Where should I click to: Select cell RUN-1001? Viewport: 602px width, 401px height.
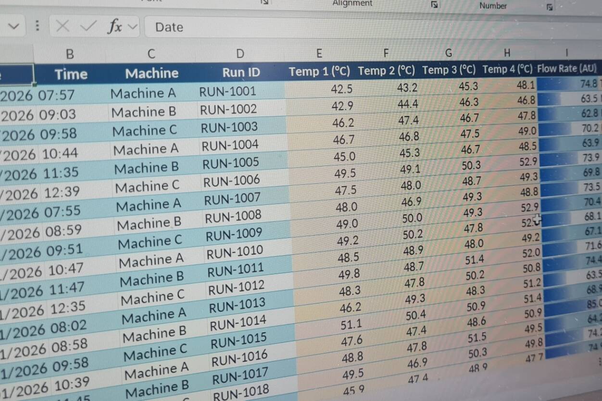pyautogui.click(x=228, y=91)
